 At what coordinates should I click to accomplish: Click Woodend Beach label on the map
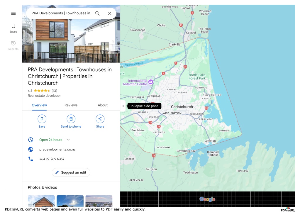pyautogui.click(x=205, y=13)
